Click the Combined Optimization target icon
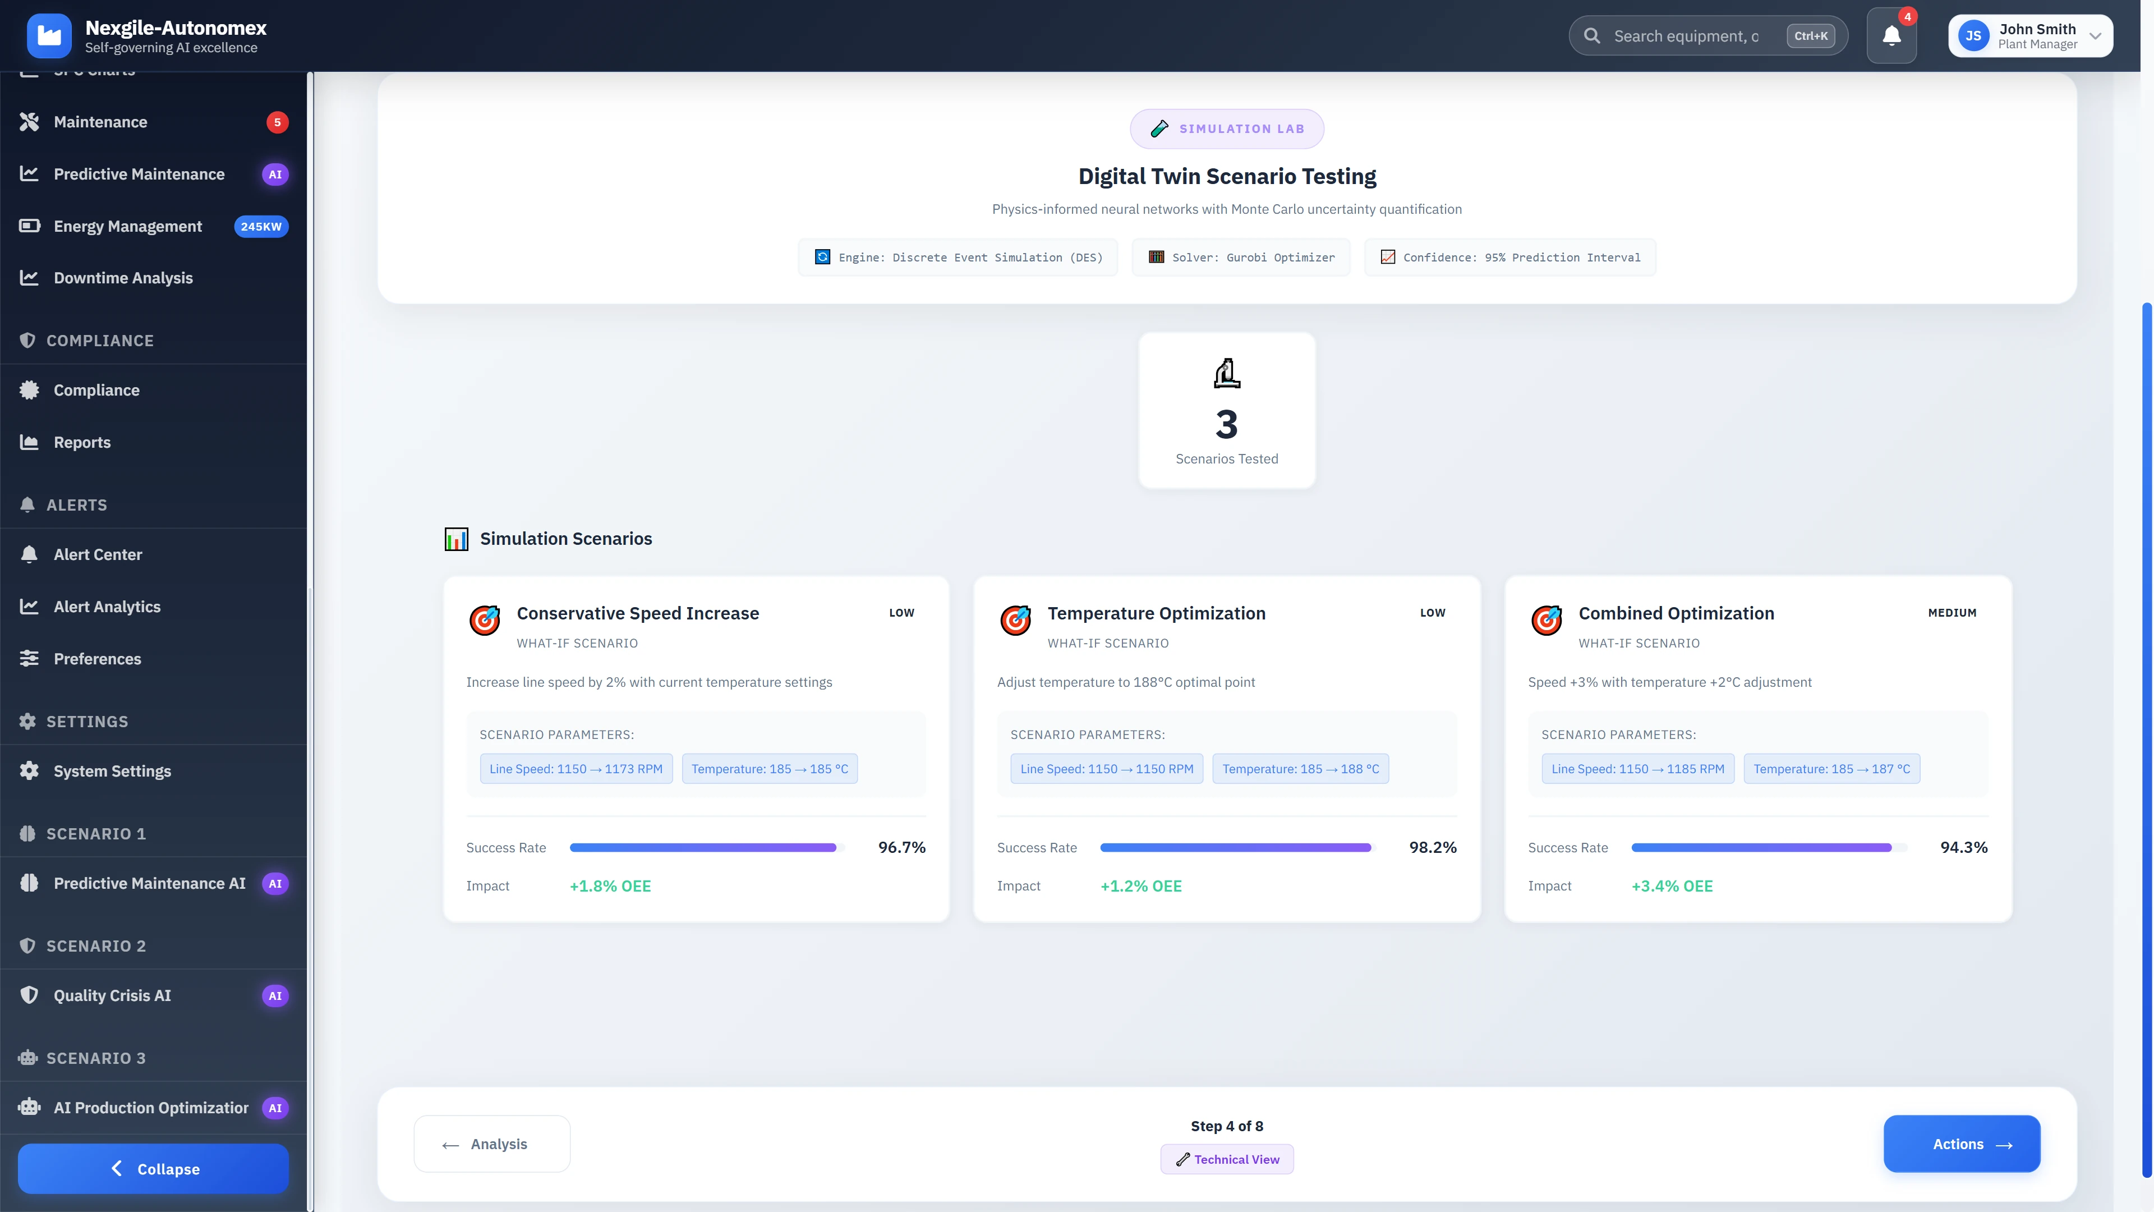 point(1546,621)
